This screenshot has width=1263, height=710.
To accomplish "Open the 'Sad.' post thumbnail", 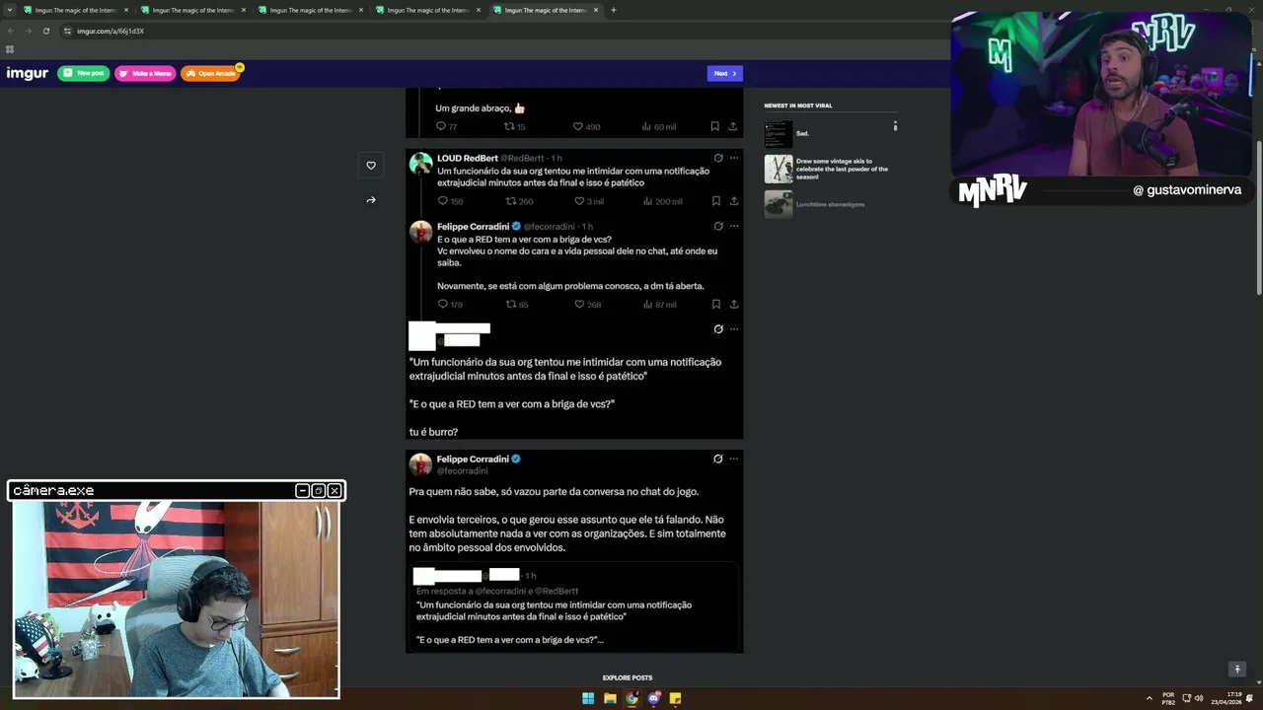I will tap(779, 133).
